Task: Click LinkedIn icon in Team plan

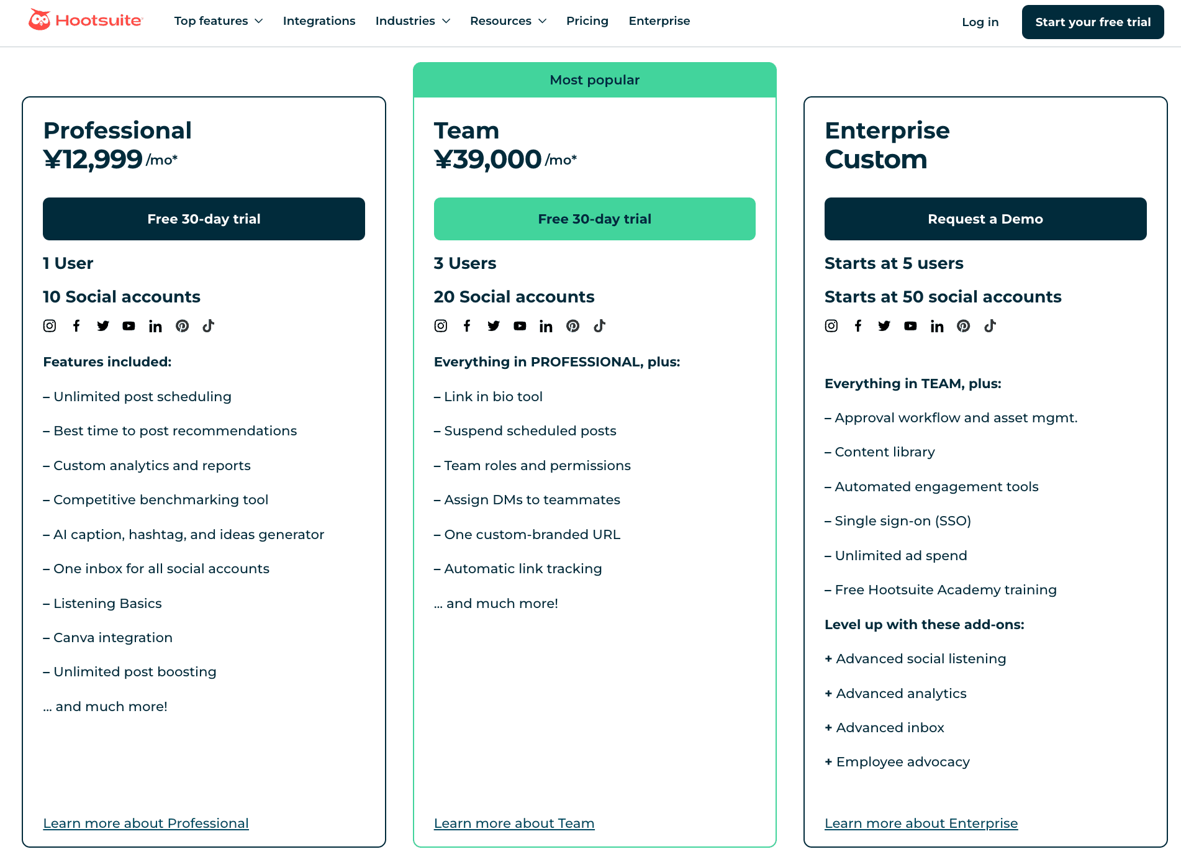Action: point(546,327)
